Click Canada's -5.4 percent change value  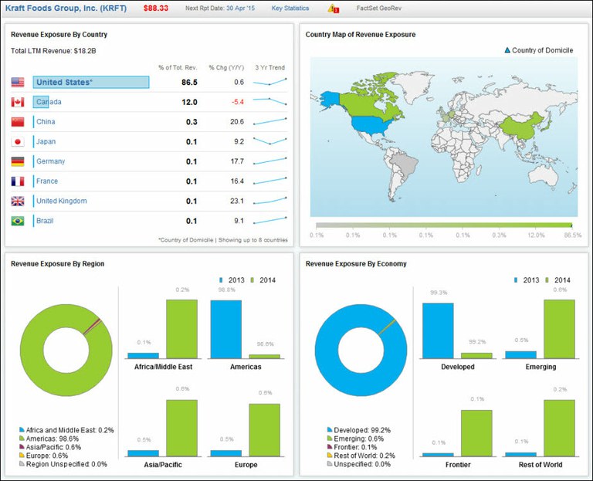click(238, 102)
